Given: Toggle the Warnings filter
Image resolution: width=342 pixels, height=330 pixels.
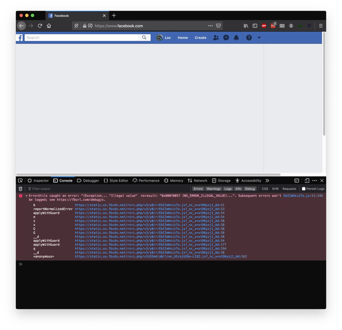Looking at the screenshot, I should click(213, 189).
